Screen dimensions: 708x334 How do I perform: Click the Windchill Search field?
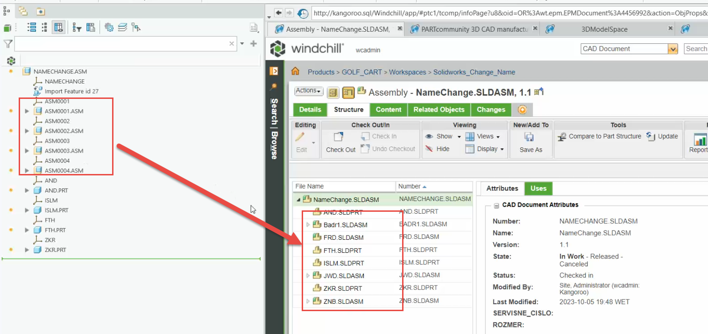[696, 49]
